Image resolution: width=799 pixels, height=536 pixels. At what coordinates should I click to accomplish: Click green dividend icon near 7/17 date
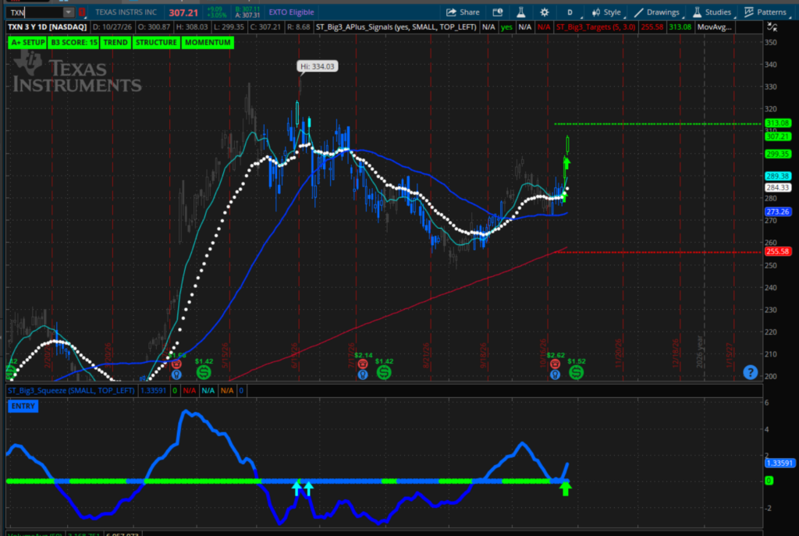384,372
